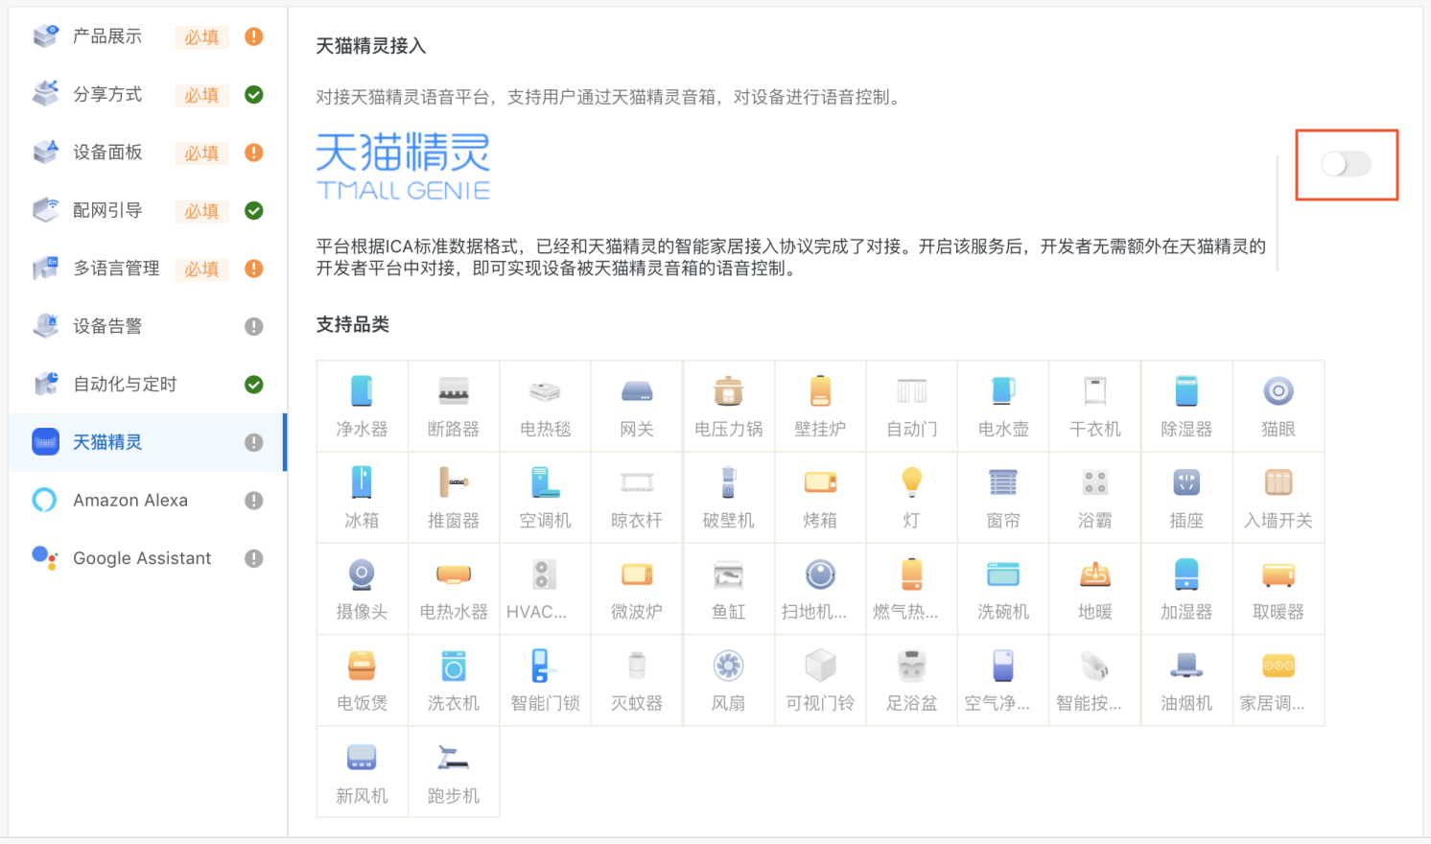Image resolution: width=1431 pixels, height=844 pixels.
Task: Choose the 电饭煲 rice cooker icon
Action: (x=362, y=666)
